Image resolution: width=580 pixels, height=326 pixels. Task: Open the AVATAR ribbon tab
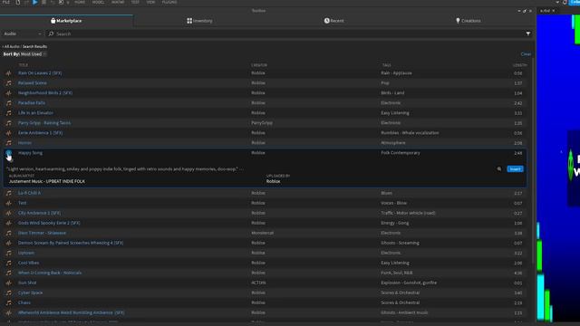(x=118, y=2)
